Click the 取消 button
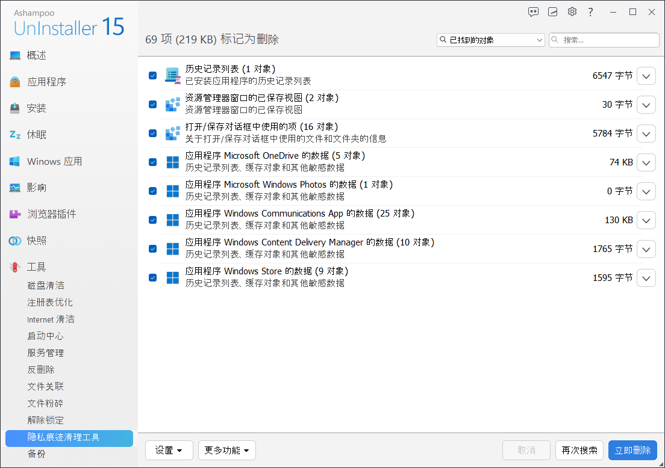This screenshot has width=665, height=468. pos(526,450)
